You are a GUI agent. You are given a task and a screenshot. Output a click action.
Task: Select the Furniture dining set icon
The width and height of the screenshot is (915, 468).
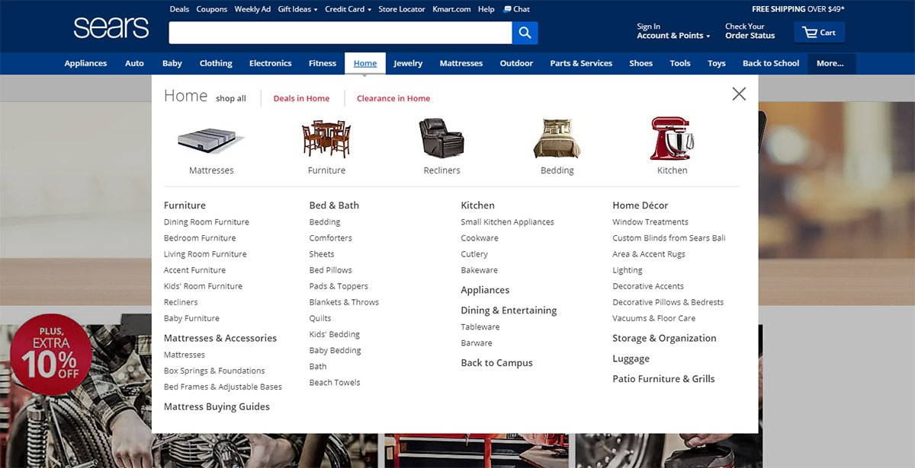pyautogui.click(x=326, y=138)
